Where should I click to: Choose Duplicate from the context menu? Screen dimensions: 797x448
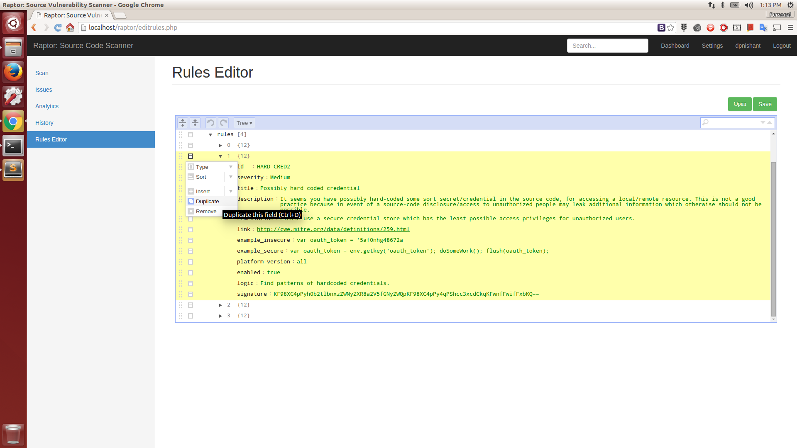click(x=208, y=201)
